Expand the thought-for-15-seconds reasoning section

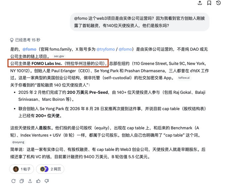click(x=25, y=40)
